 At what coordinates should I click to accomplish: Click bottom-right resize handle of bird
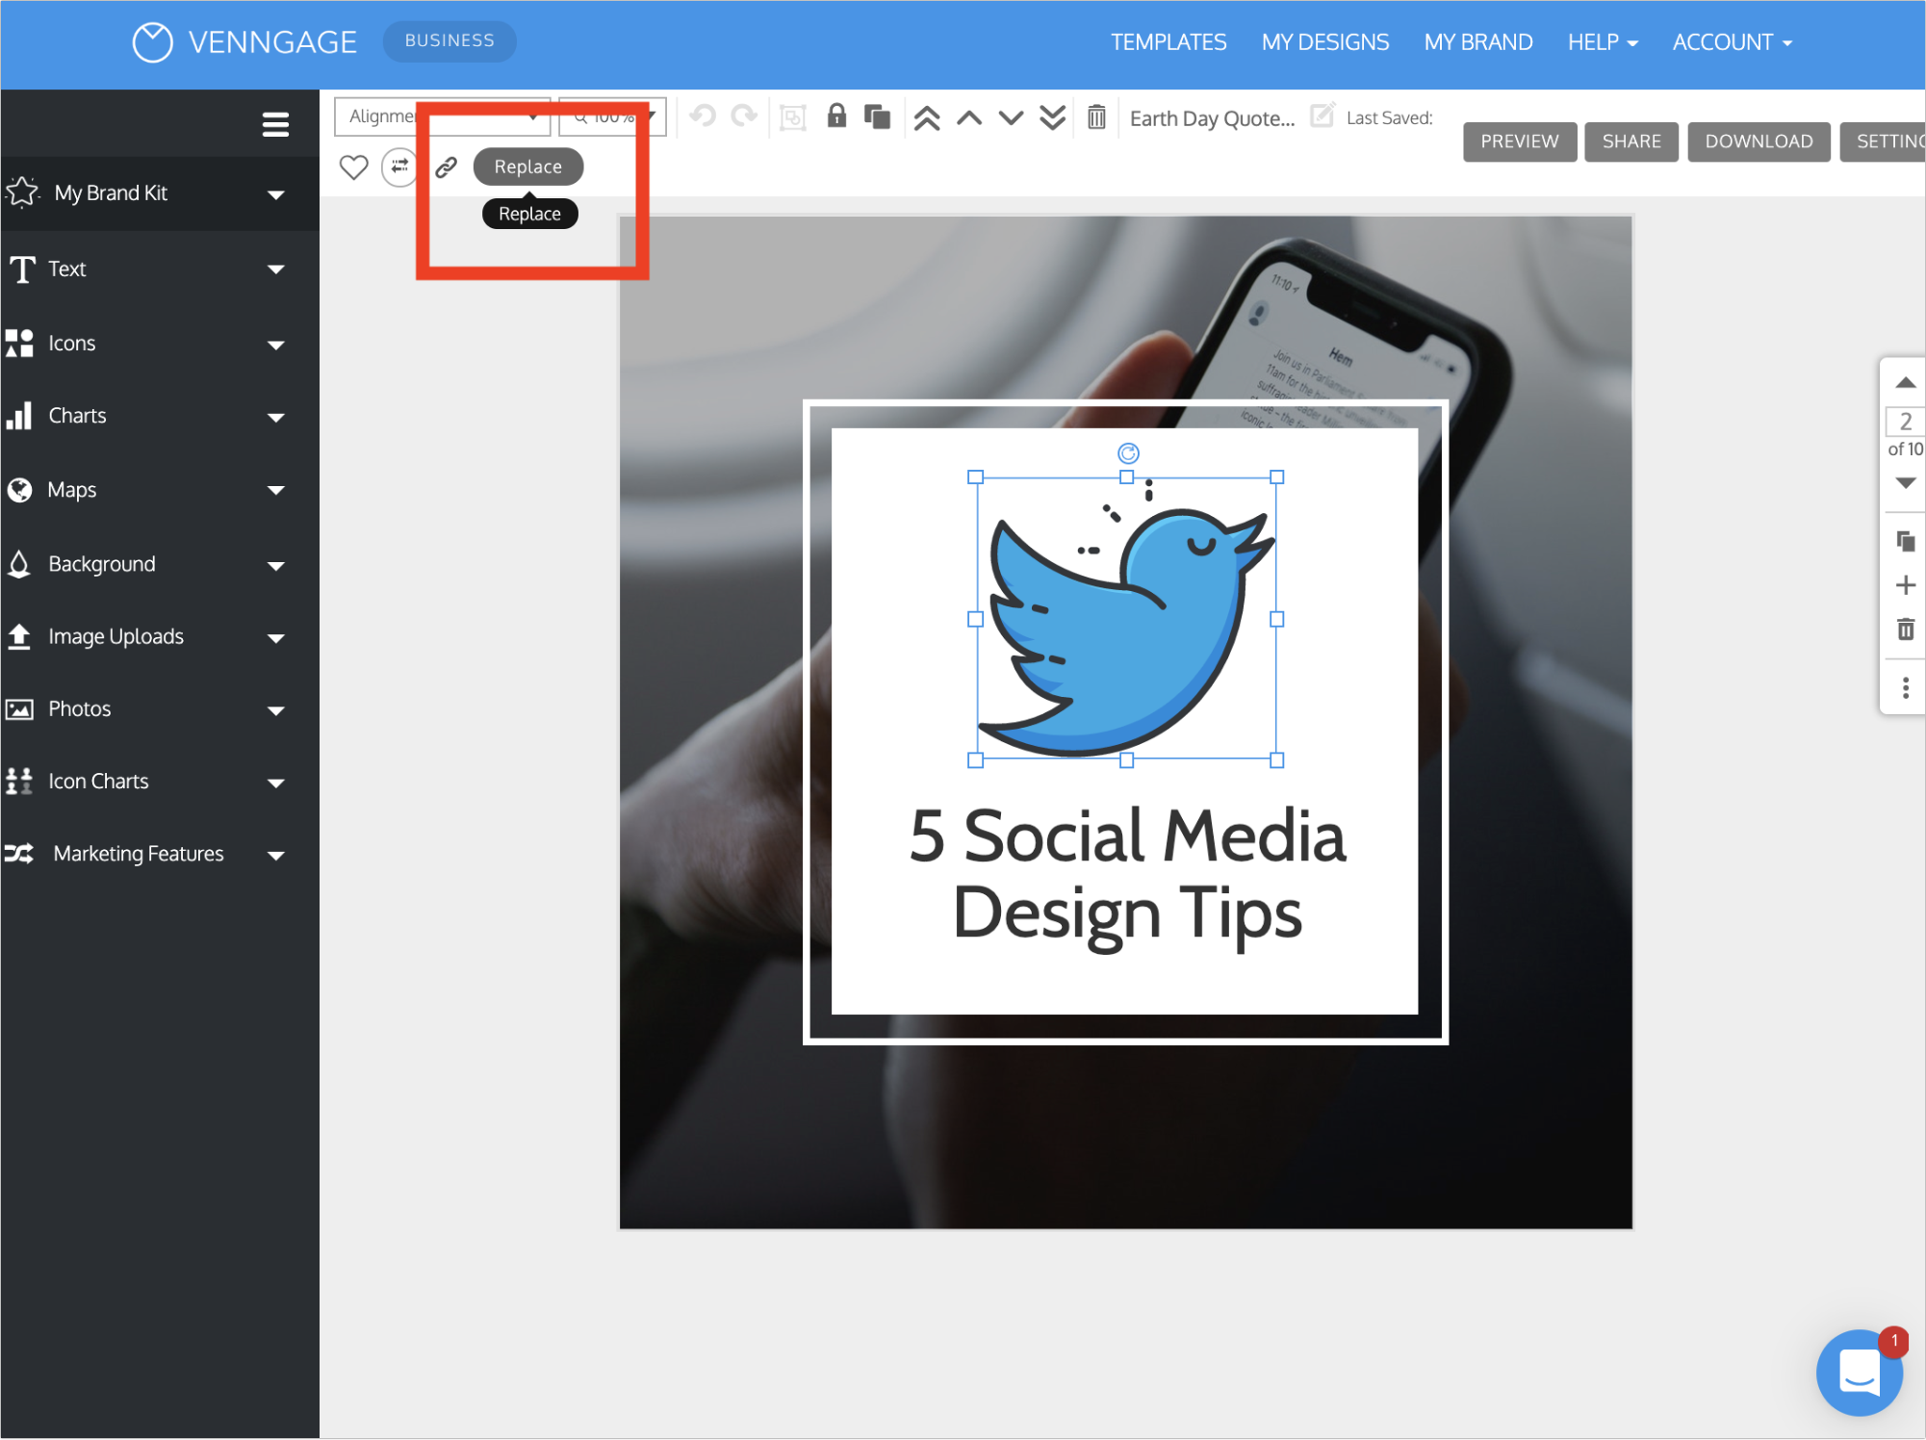(1276, 760)
